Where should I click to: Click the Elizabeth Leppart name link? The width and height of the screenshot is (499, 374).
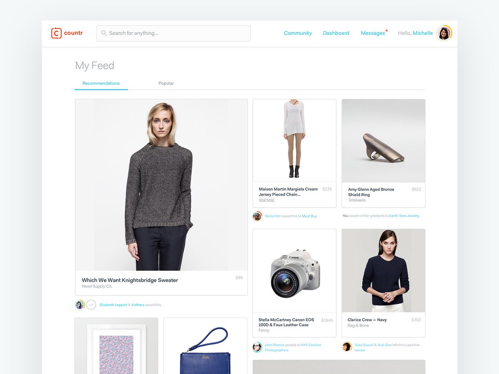(113, 305)
